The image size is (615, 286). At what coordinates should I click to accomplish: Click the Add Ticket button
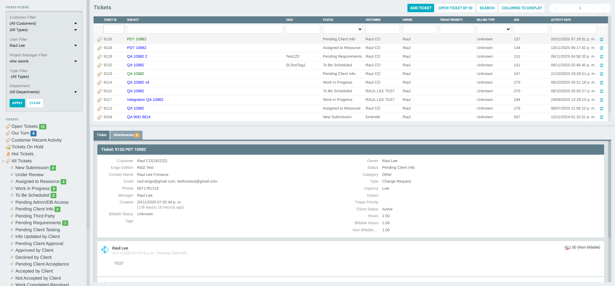click(x=421, y=8)
